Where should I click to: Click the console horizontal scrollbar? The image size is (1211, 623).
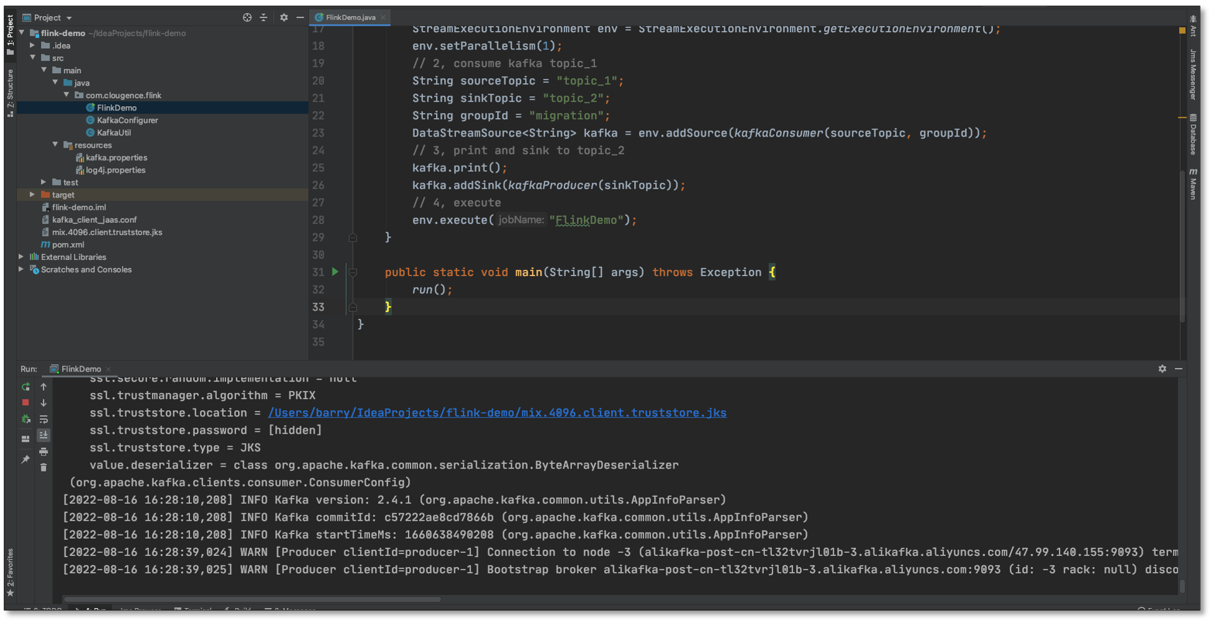[x=252, y=599]
